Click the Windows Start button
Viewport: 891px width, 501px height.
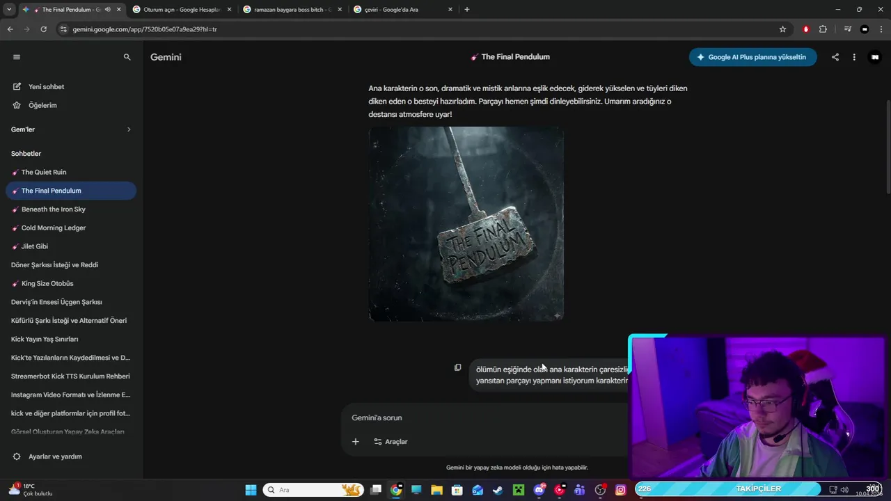(251, 490)
